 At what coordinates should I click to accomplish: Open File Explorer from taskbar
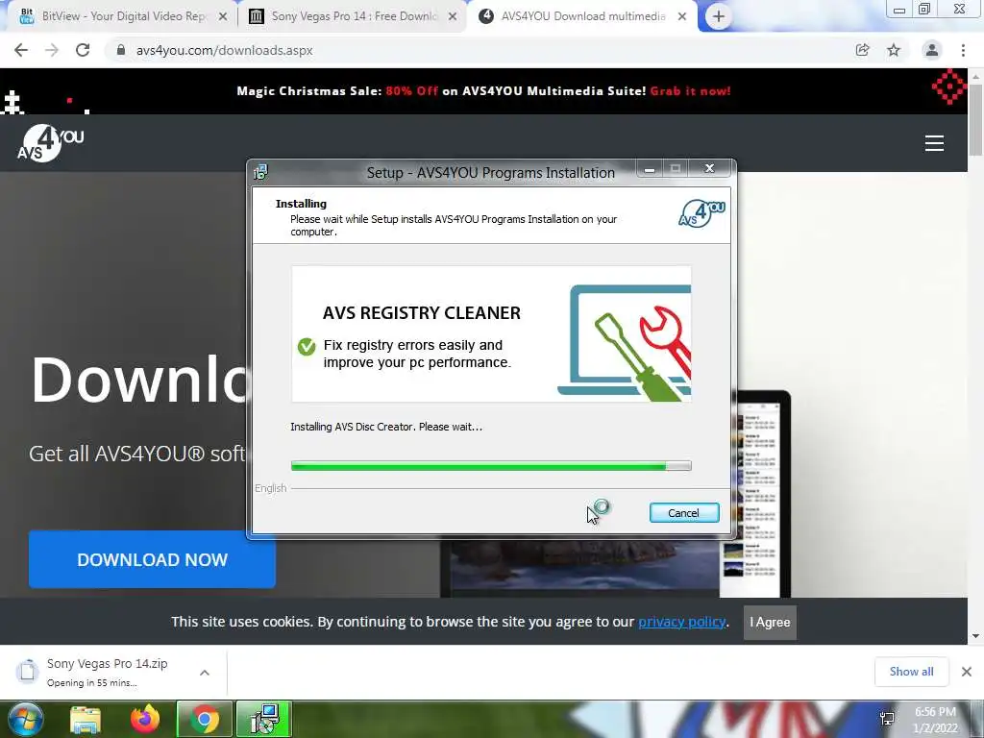coord(86,719)
